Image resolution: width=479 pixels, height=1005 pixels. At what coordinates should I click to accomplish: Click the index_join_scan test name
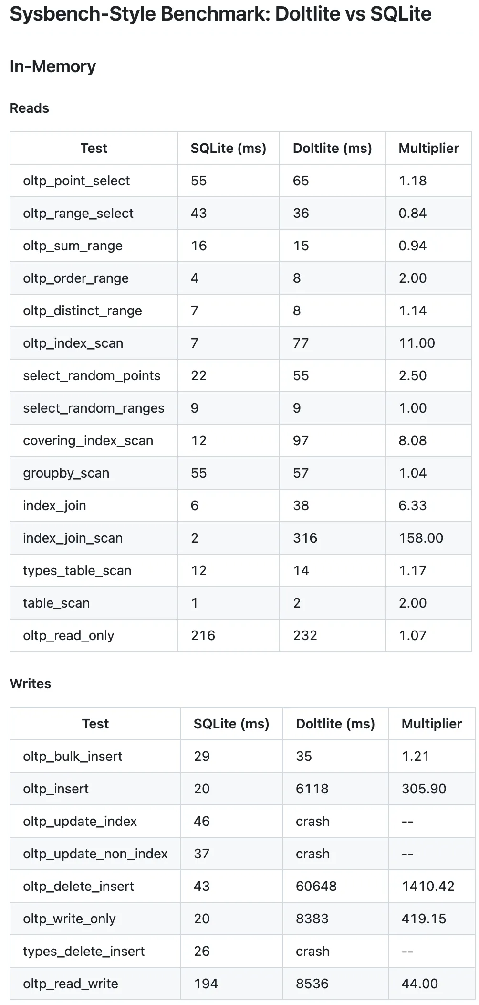pyautogui.click(x=73, y=538)
